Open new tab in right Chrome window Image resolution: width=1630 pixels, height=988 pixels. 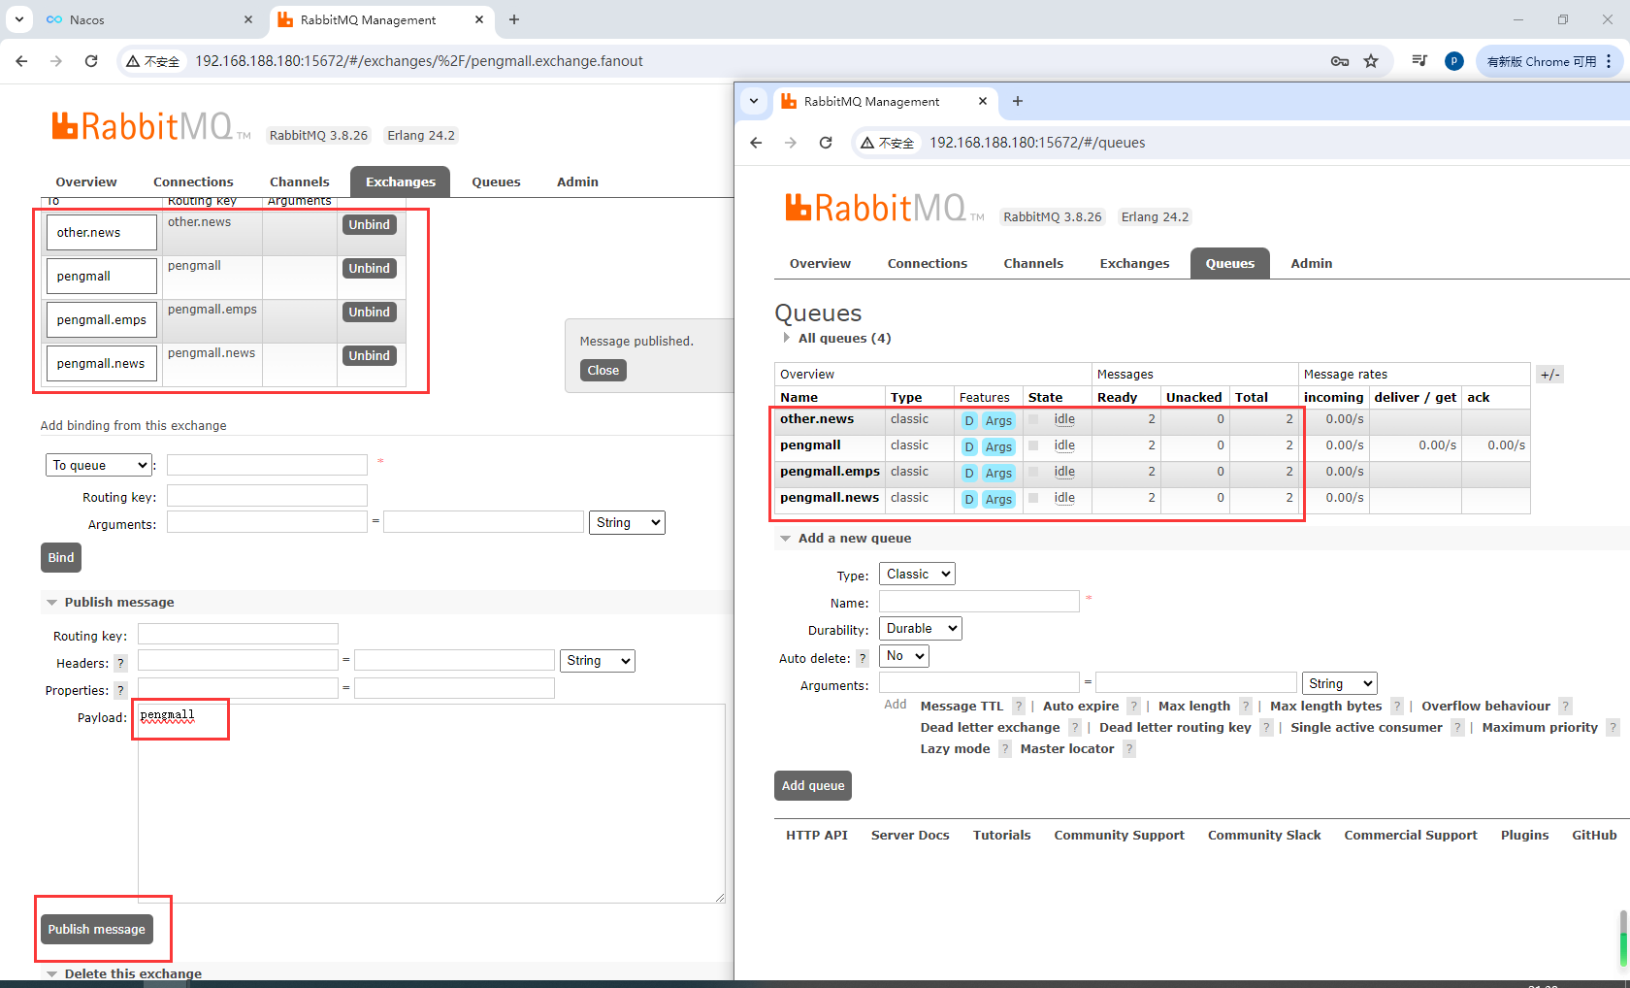1018,101
